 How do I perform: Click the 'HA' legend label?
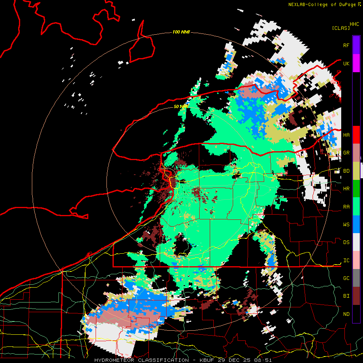coord(346,135)
